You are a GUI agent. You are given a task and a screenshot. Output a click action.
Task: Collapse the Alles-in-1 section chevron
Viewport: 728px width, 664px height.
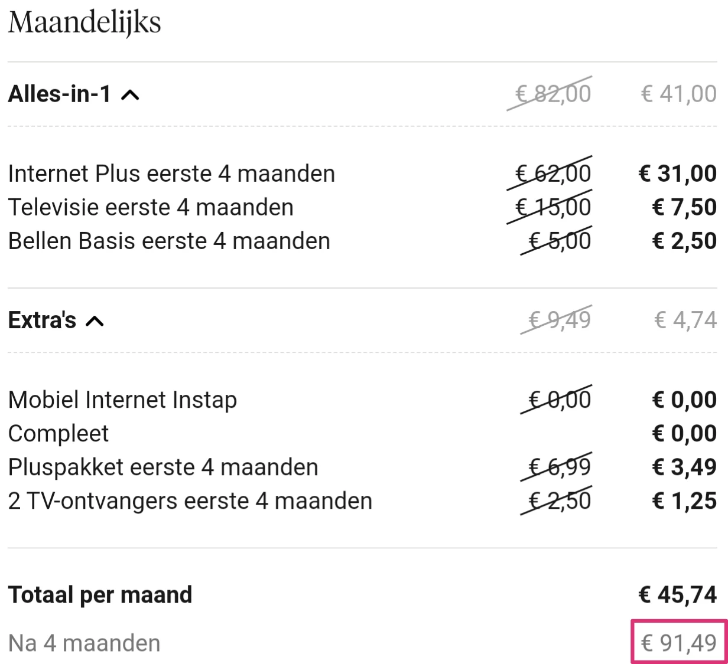point(130,94)
